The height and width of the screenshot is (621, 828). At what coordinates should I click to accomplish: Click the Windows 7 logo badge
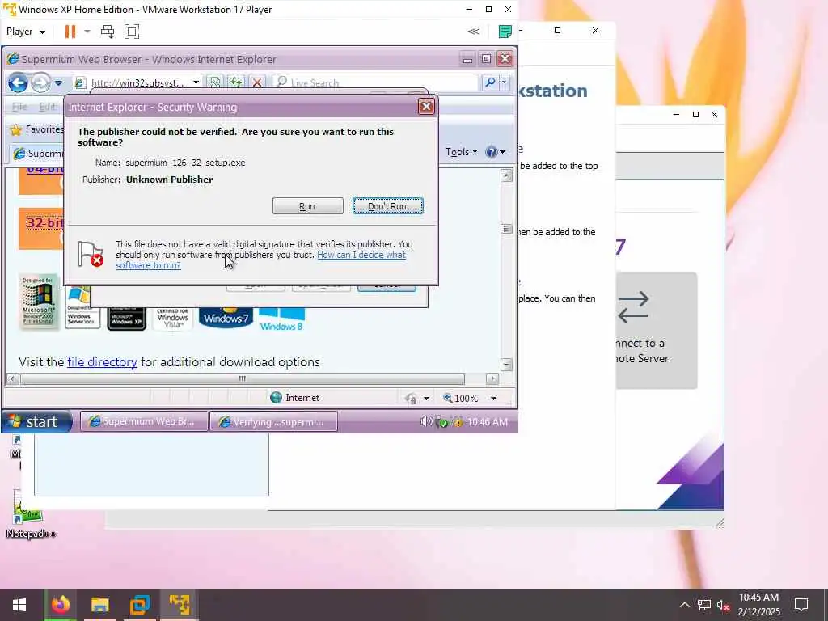coord(226,317)
